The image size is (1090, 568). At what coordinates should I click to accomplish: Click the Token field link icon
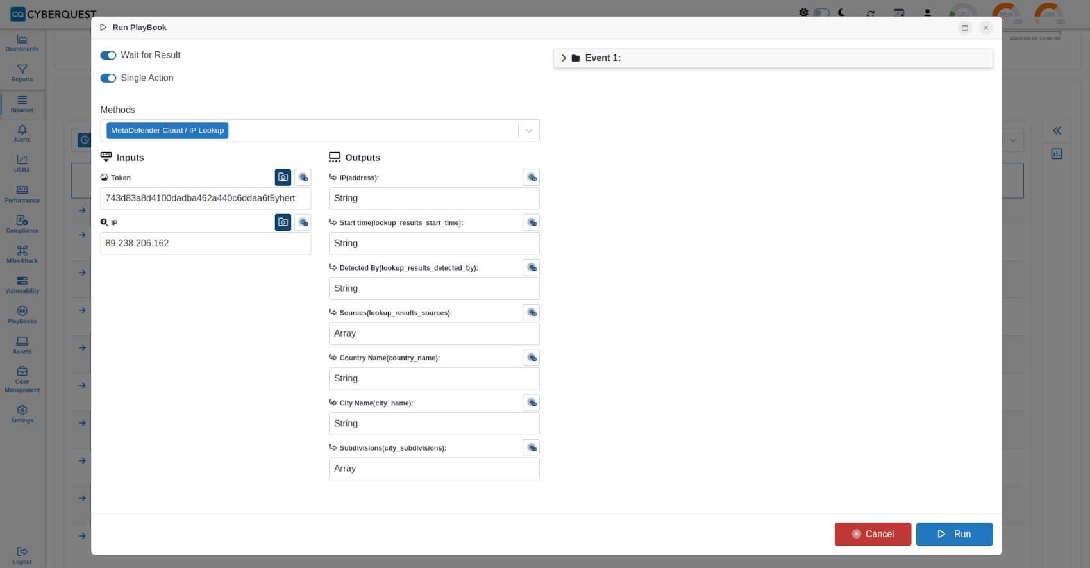(x=303, y=177)
